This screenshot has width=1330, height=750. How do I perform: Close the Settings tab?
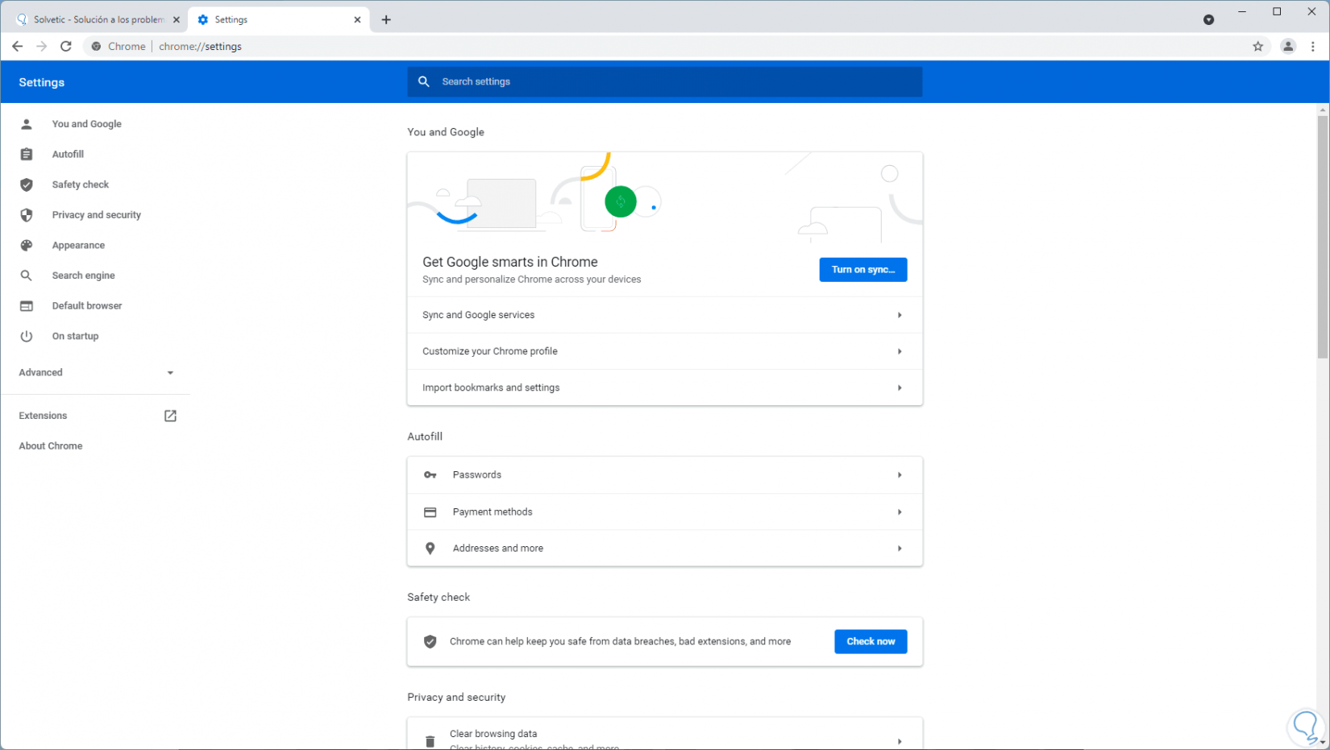coord(357,20)
